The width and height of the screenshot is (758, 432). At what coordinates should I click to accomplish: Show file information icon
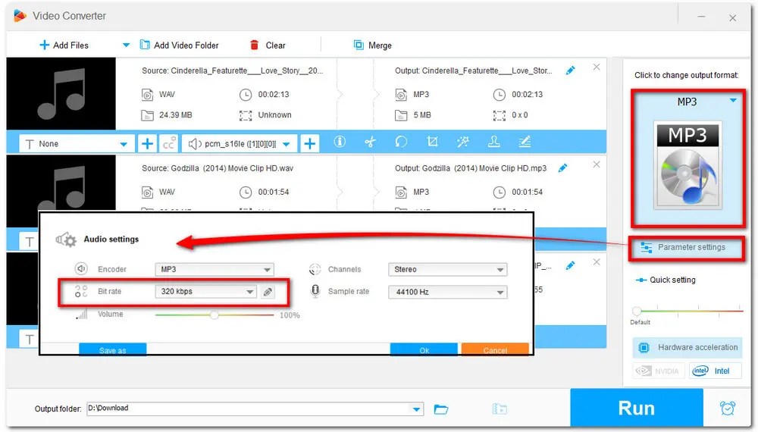click(340, 142)
